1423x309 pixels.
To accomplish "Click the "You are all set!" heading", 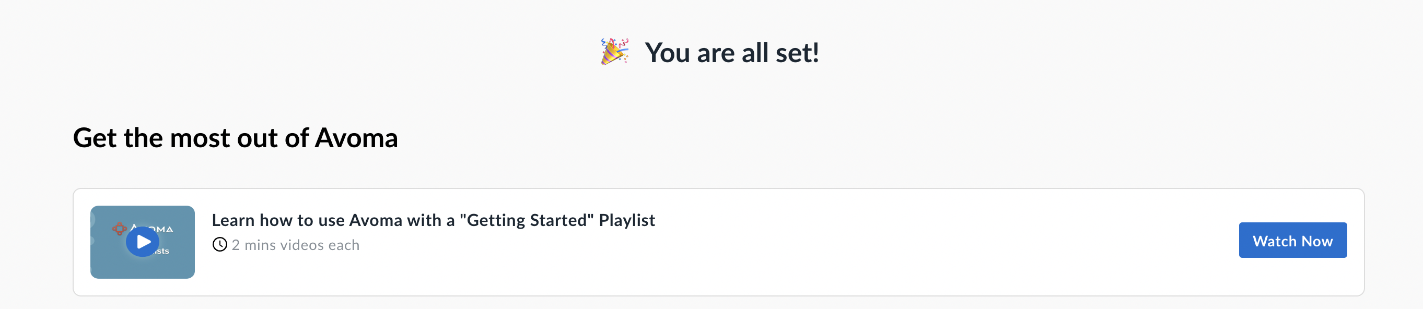I will [x=731, y=53].
